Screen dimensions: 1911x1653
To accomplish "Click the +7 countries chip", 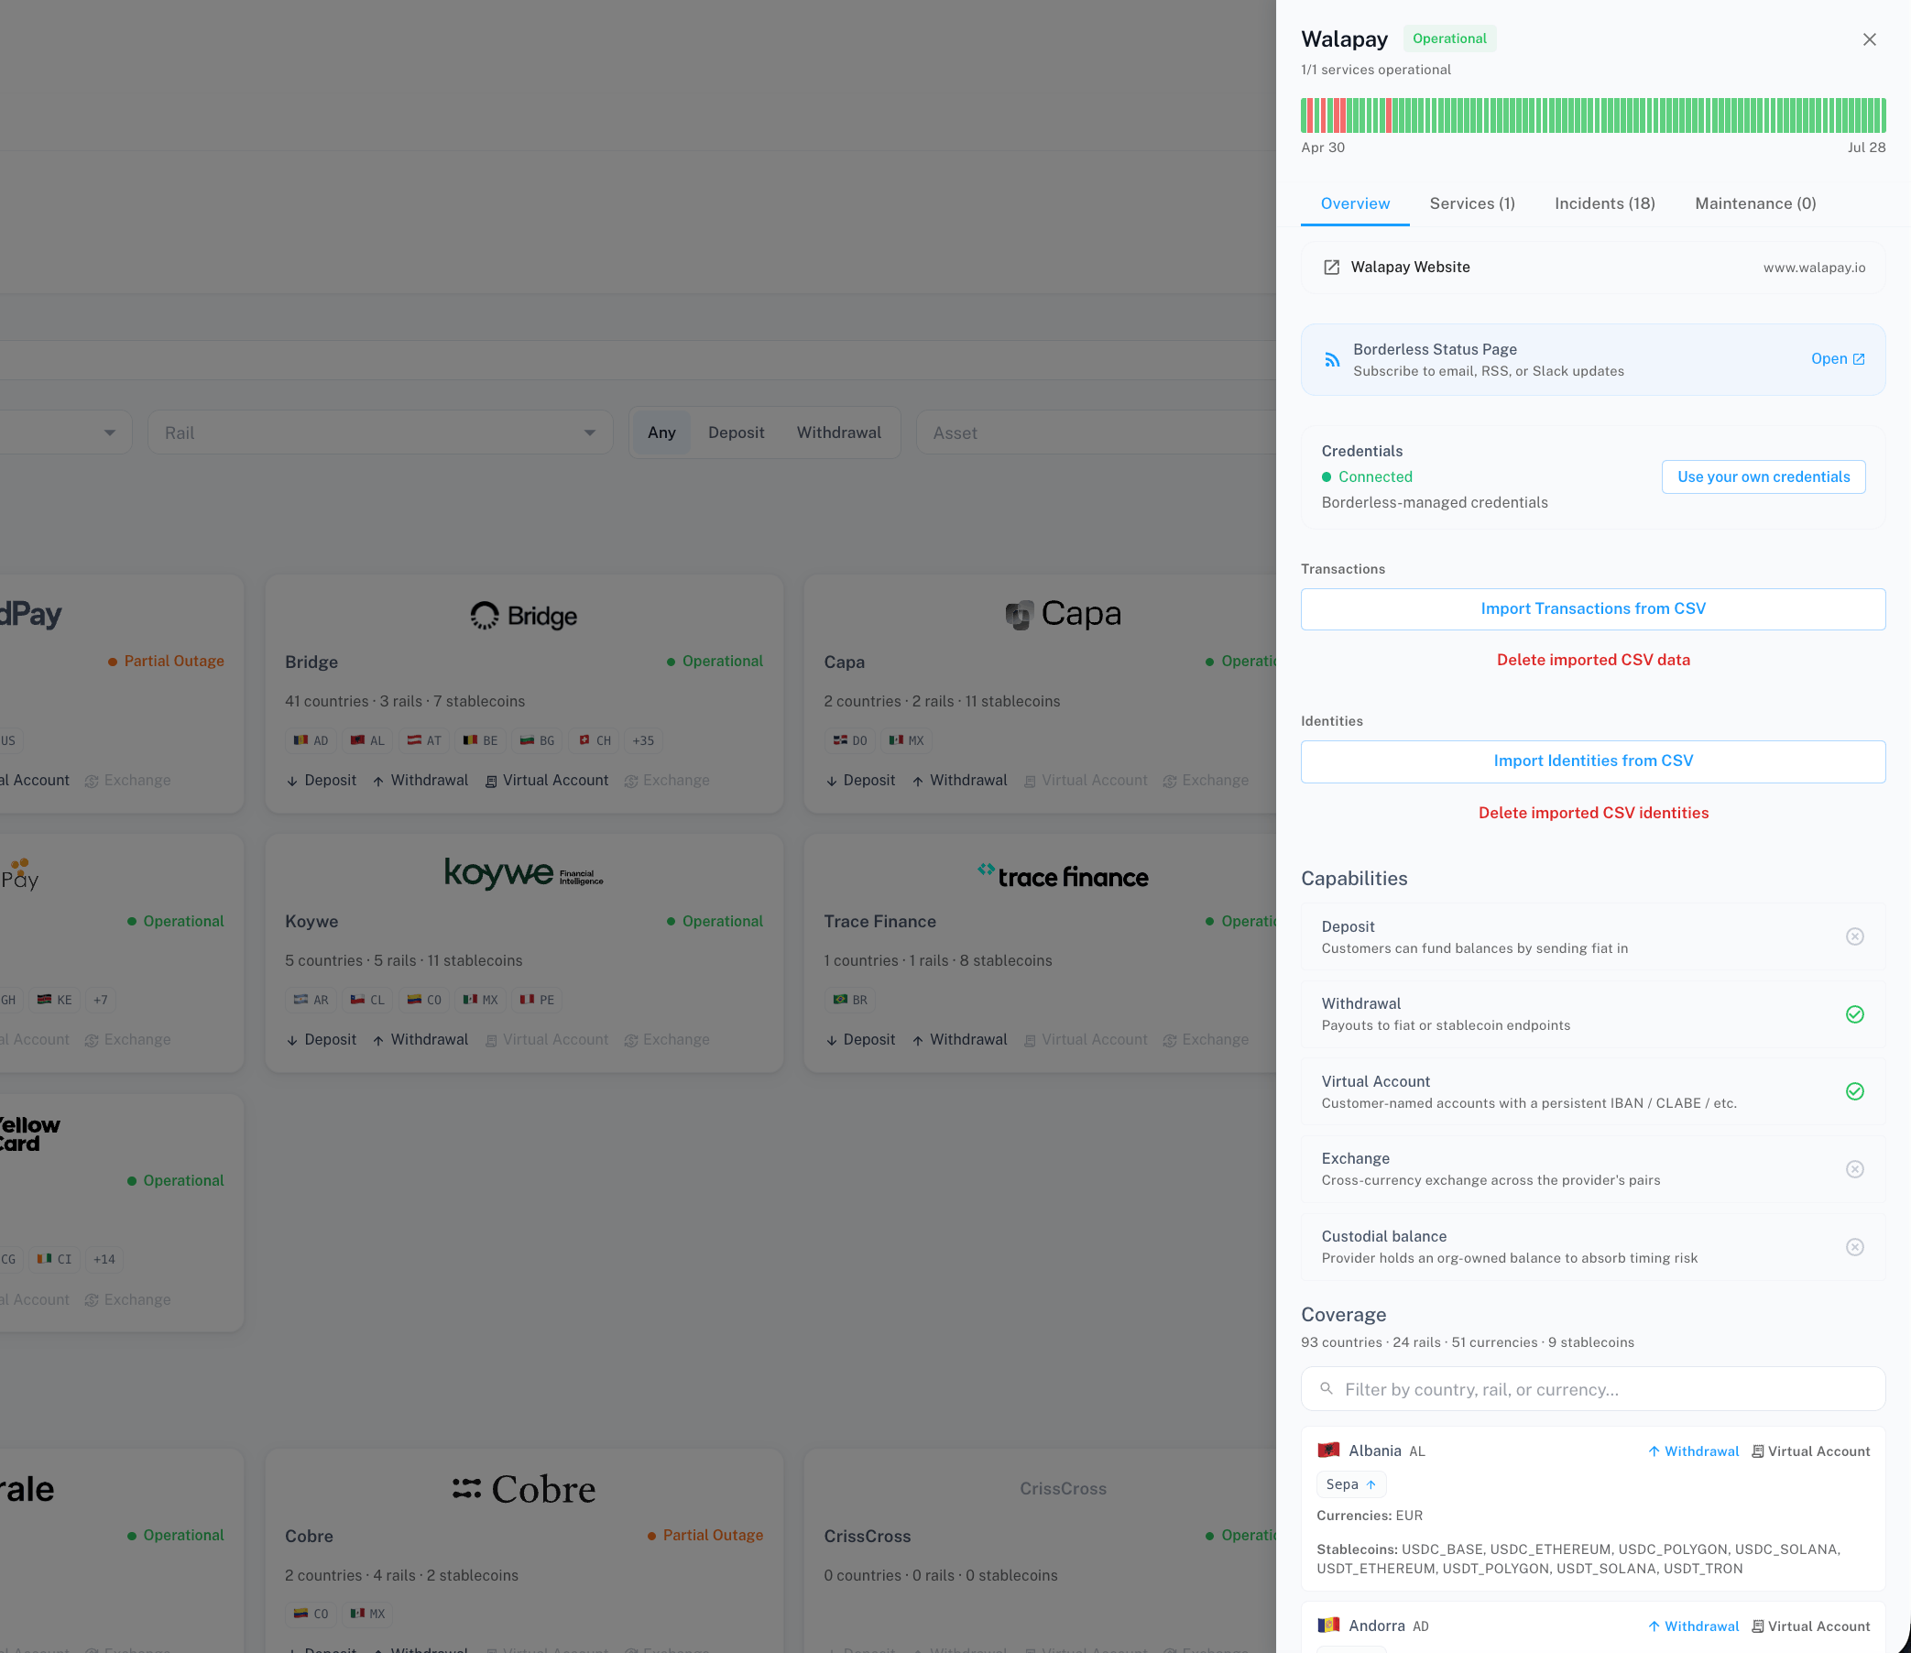I will [x=101, y=1000].
